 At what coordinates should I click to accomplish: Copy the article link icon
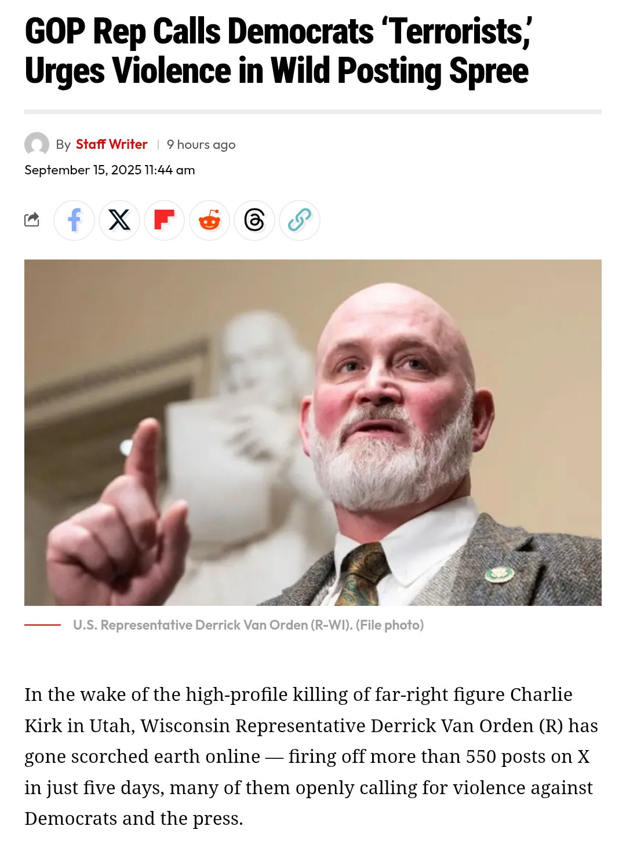point(300,220)
